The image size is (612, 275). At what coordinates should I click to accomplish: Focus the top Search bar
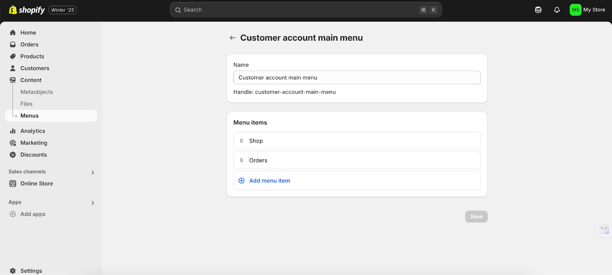tap(306, 10)
